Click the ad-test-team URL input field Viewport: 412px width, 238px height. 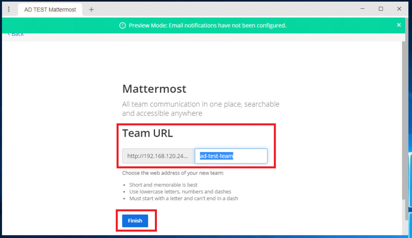pyautogui.click(x=231, y=156)
